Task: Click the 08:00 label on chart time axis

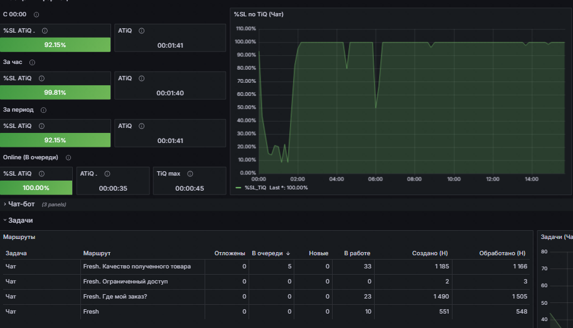Action: (414, 179)
